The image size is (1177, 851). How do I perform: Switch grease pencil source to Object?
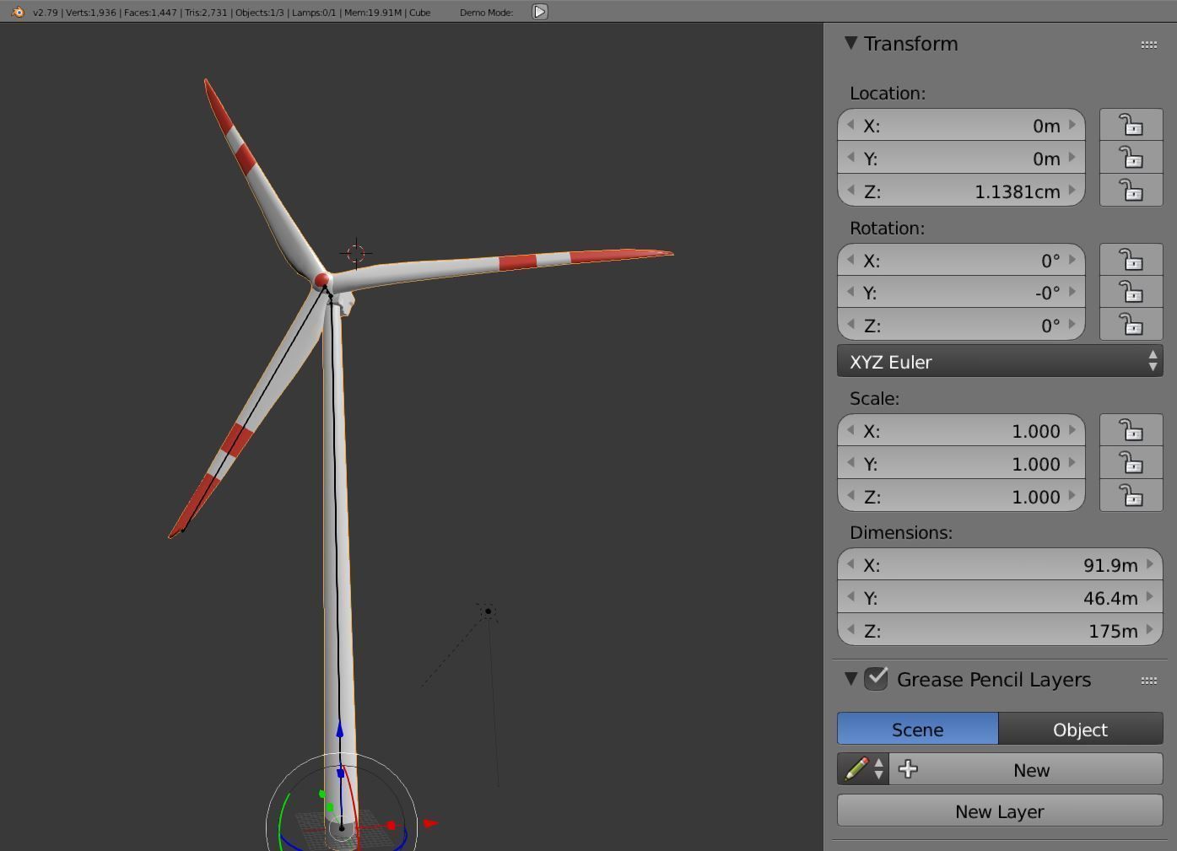point(1081,730)
